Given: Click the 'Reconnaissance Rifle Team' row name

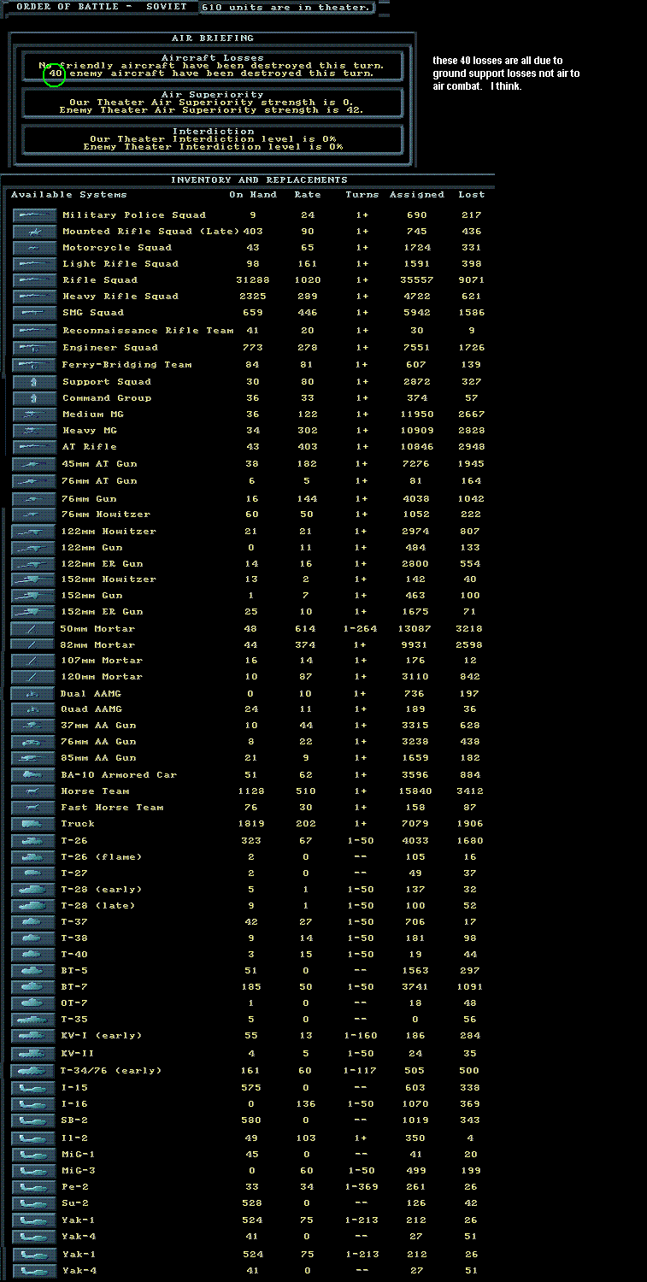Looking at the screenshot, I should pyautogui.click(x=148, y=331).
